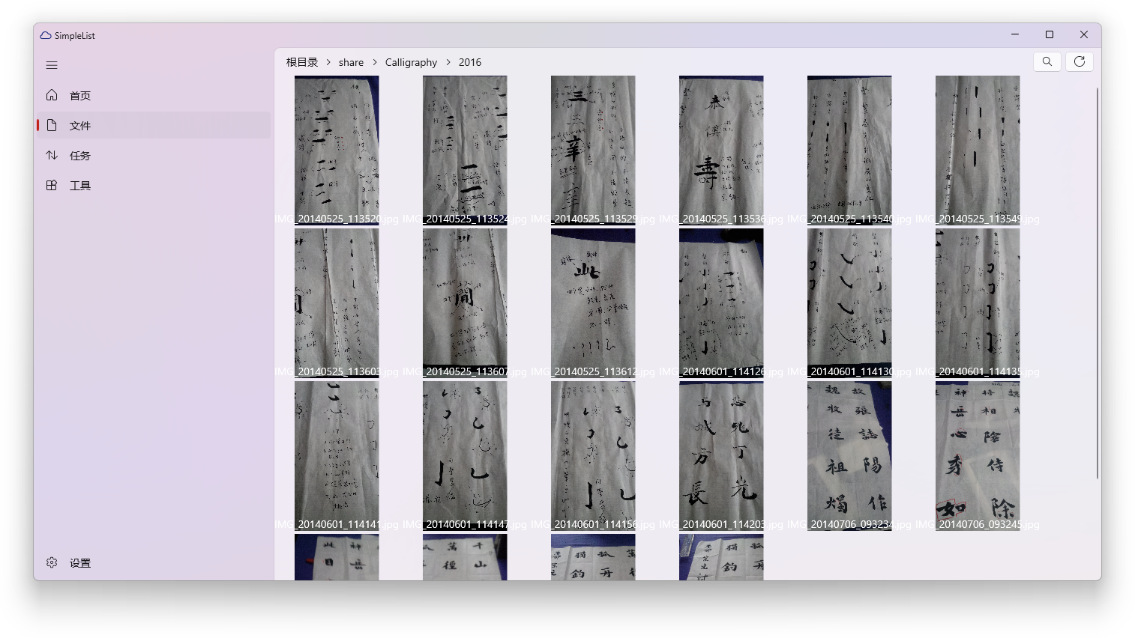
Task: Refresh the current folder listing
Action: 1080,61
